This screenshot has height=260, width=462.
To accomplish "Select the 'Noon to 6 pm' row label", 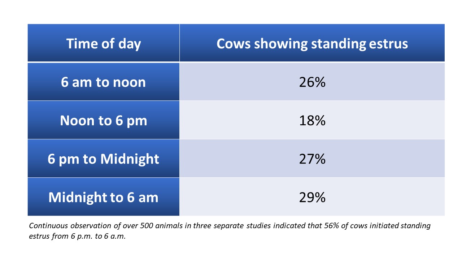I will click(x=104, y=120).
